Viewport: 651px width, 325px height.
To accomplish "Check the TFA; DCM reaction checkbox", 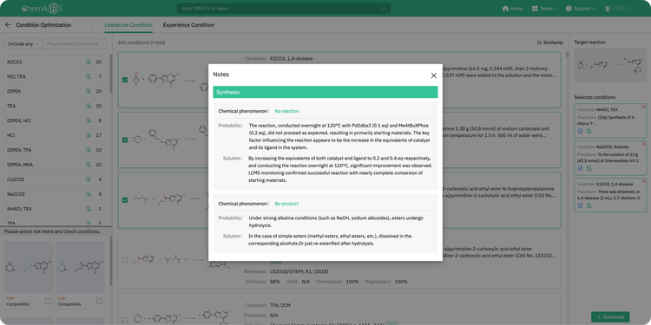I will click(x=125, y=320).
